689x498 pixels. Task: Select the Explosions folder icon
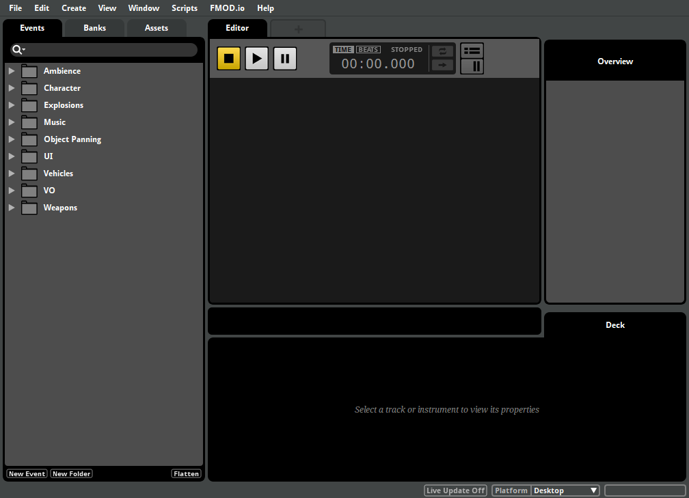coord(29,105)
